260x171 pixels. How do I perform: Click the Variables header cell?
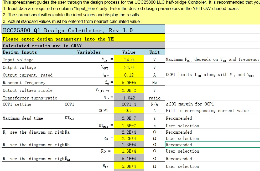(89, 52)
